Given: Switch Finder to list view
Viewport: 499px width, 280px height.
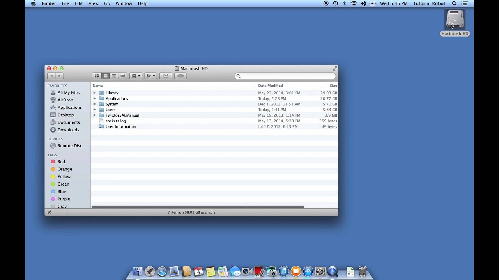Looking at the screenshot, I should 105,76.
